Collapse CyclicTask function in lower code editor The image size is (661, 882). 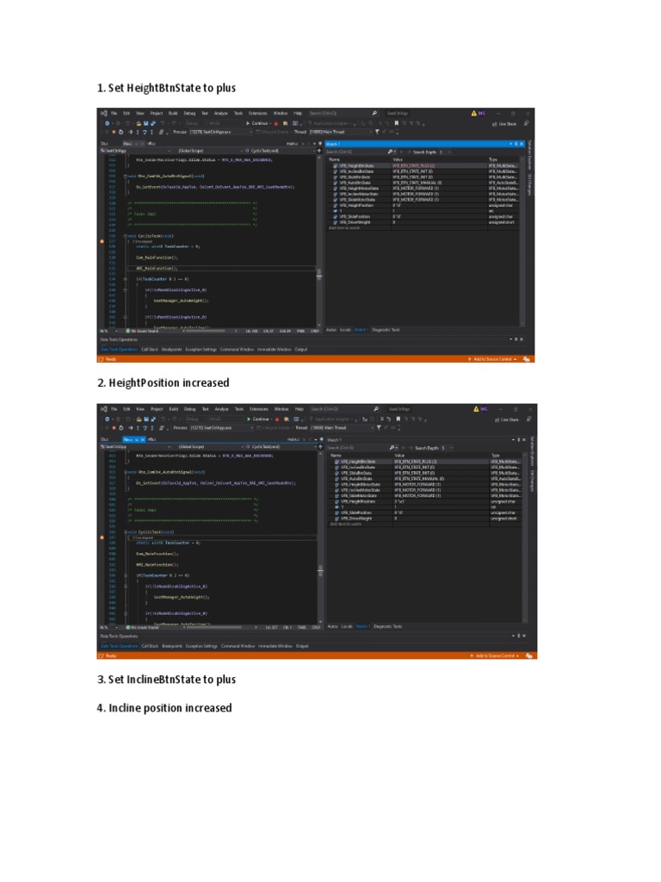click(126, 532)
